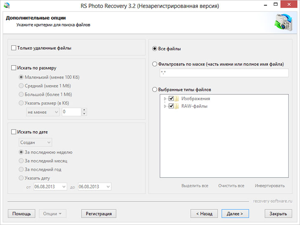Click the Изображения folder icon
The height and width of the screenshot is (225, 300).
[177, 98]
